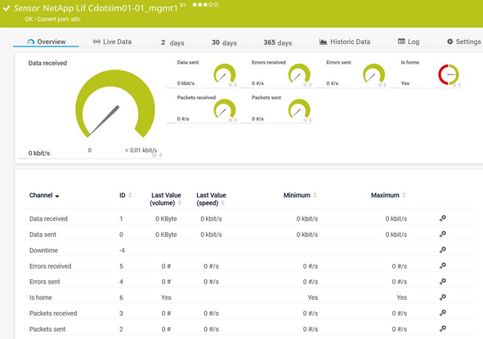Click the < 0,01 kbit/s gauge maximum label
483x339 pixels.
click(141, 150)
